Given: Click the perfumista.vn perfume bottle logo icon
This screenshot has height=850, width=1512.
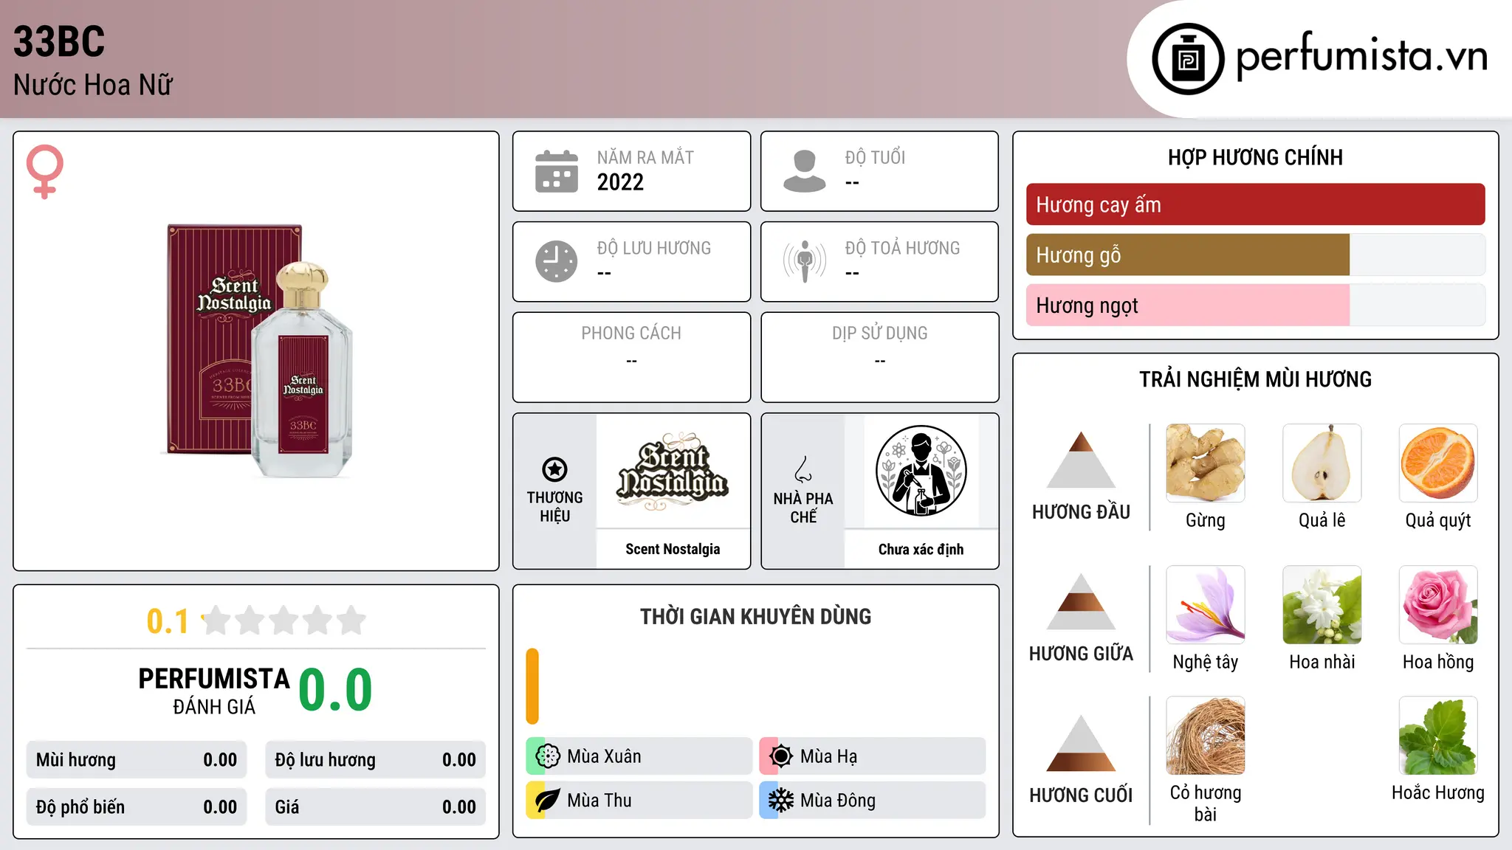Looking at the screenshot, I should 1188,59.
